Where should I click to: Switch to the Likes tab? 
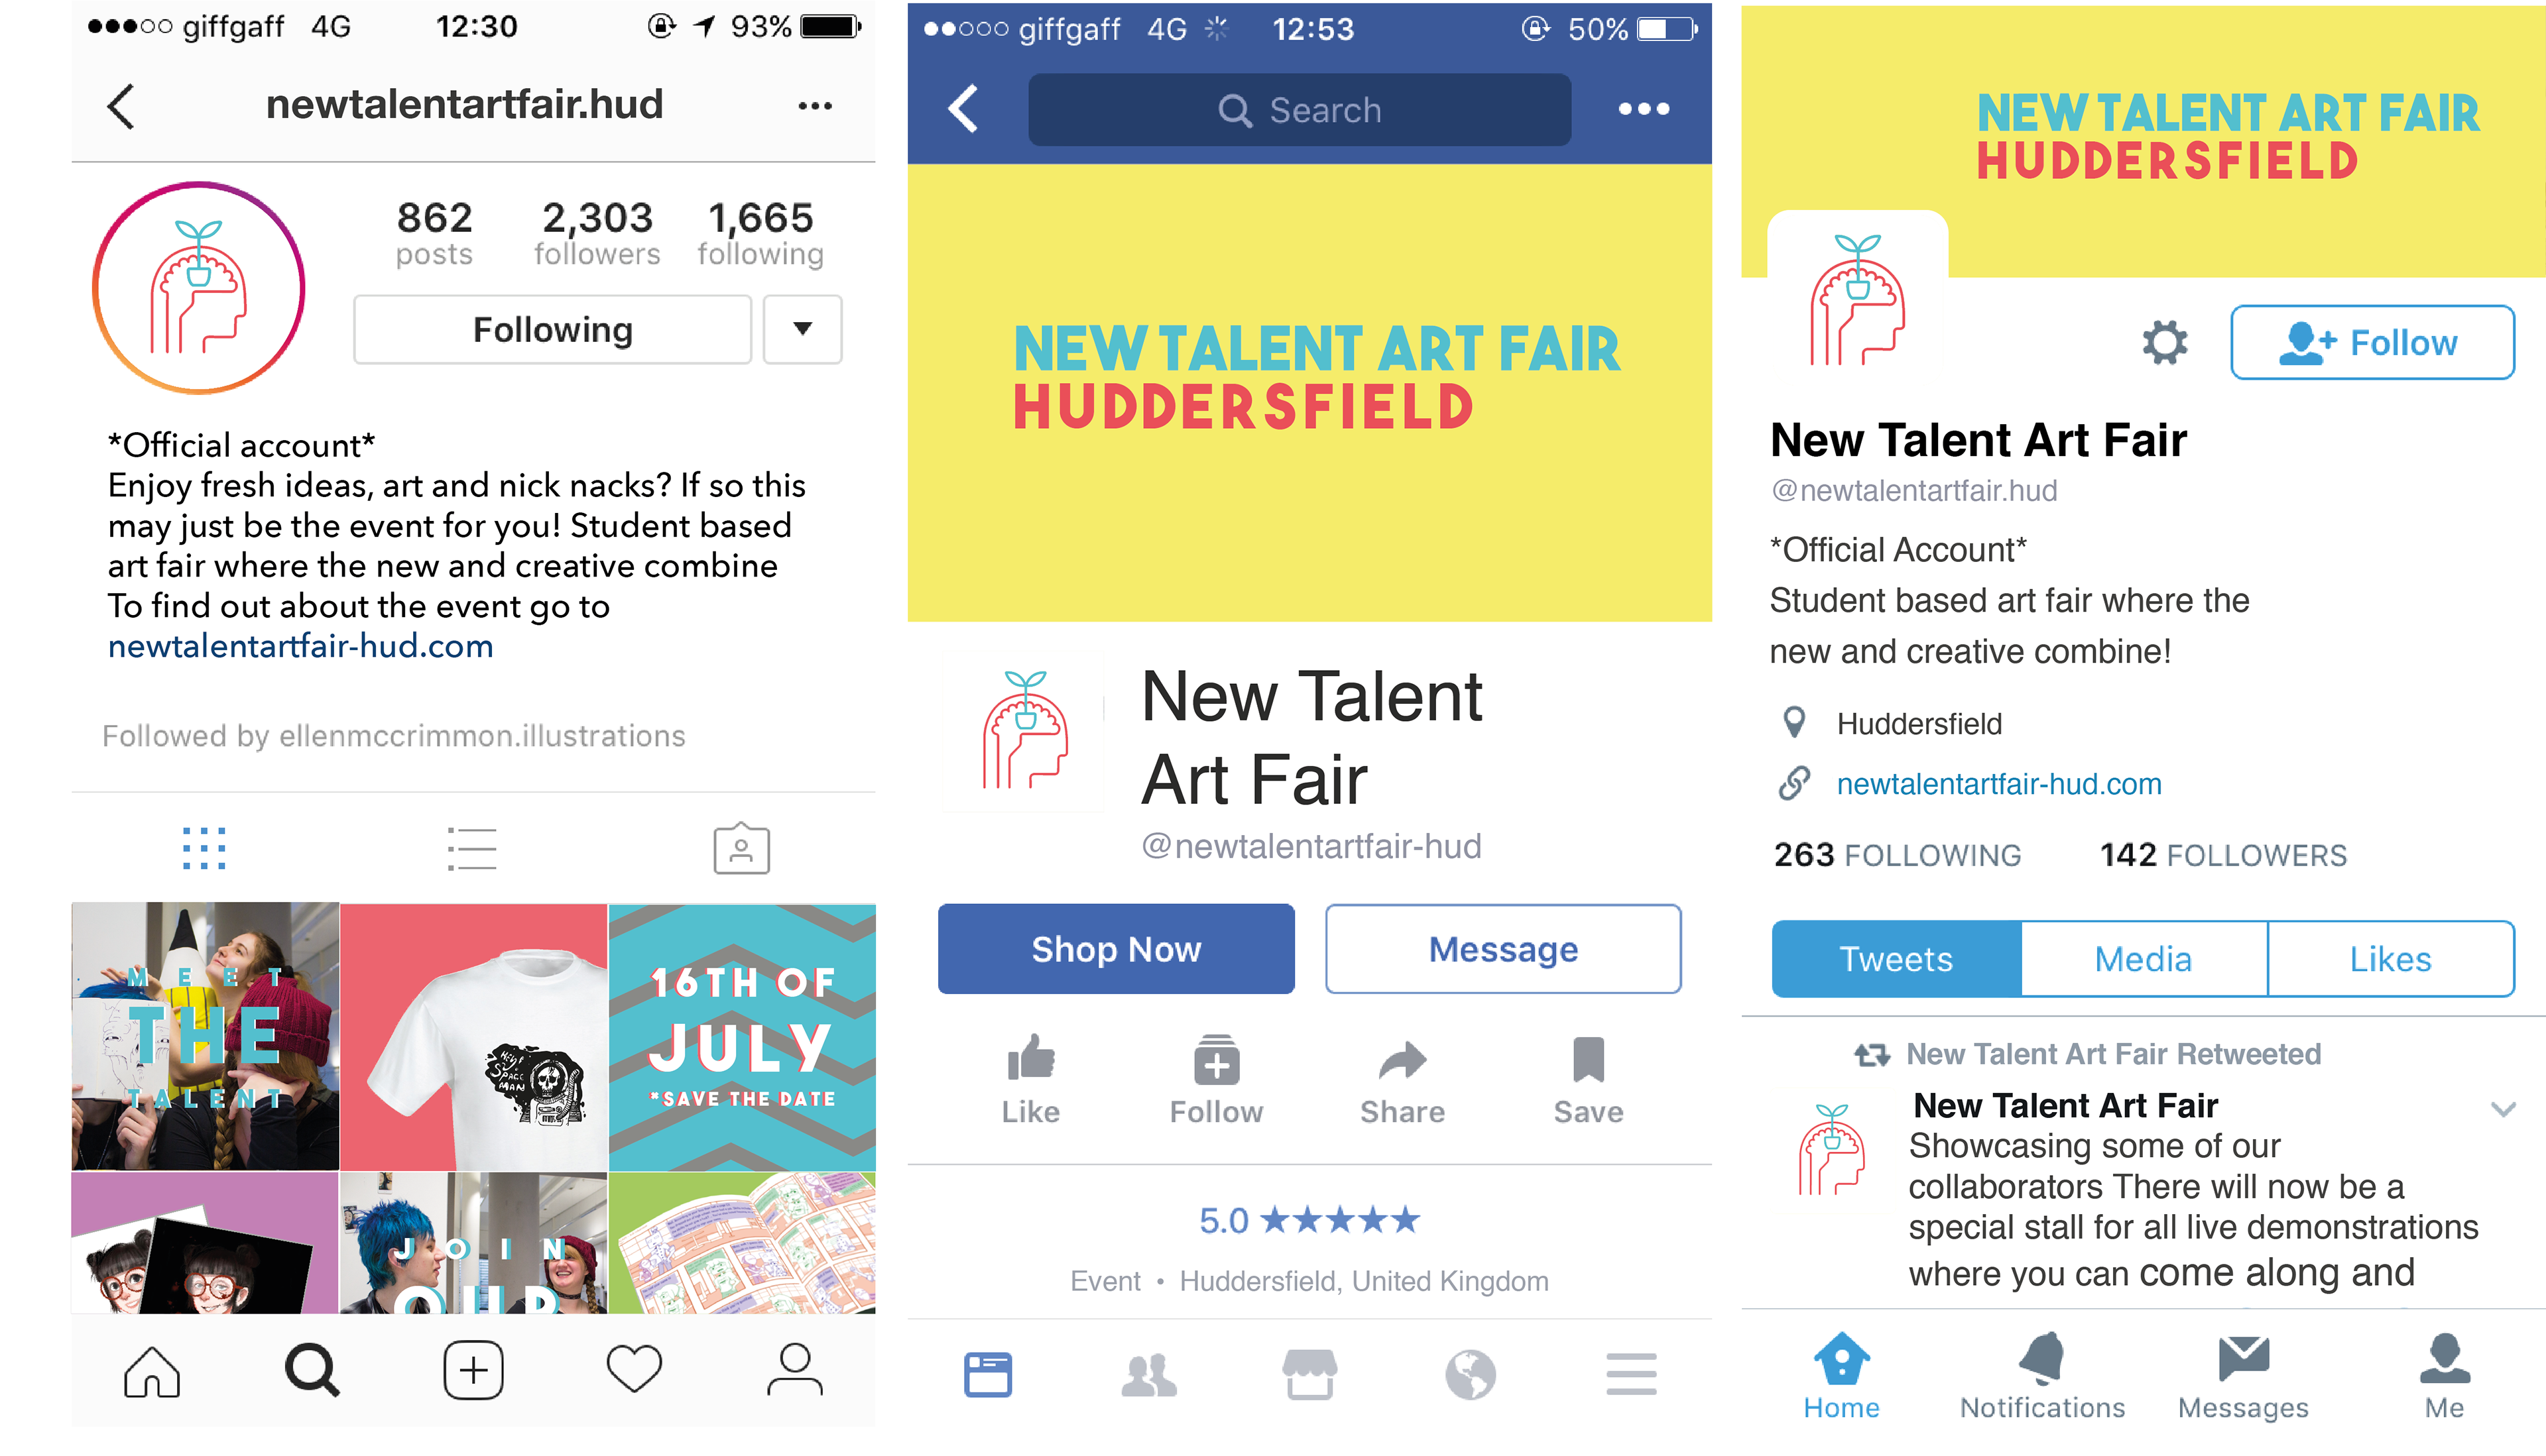pyautogui.click(x=2391, y=959)
